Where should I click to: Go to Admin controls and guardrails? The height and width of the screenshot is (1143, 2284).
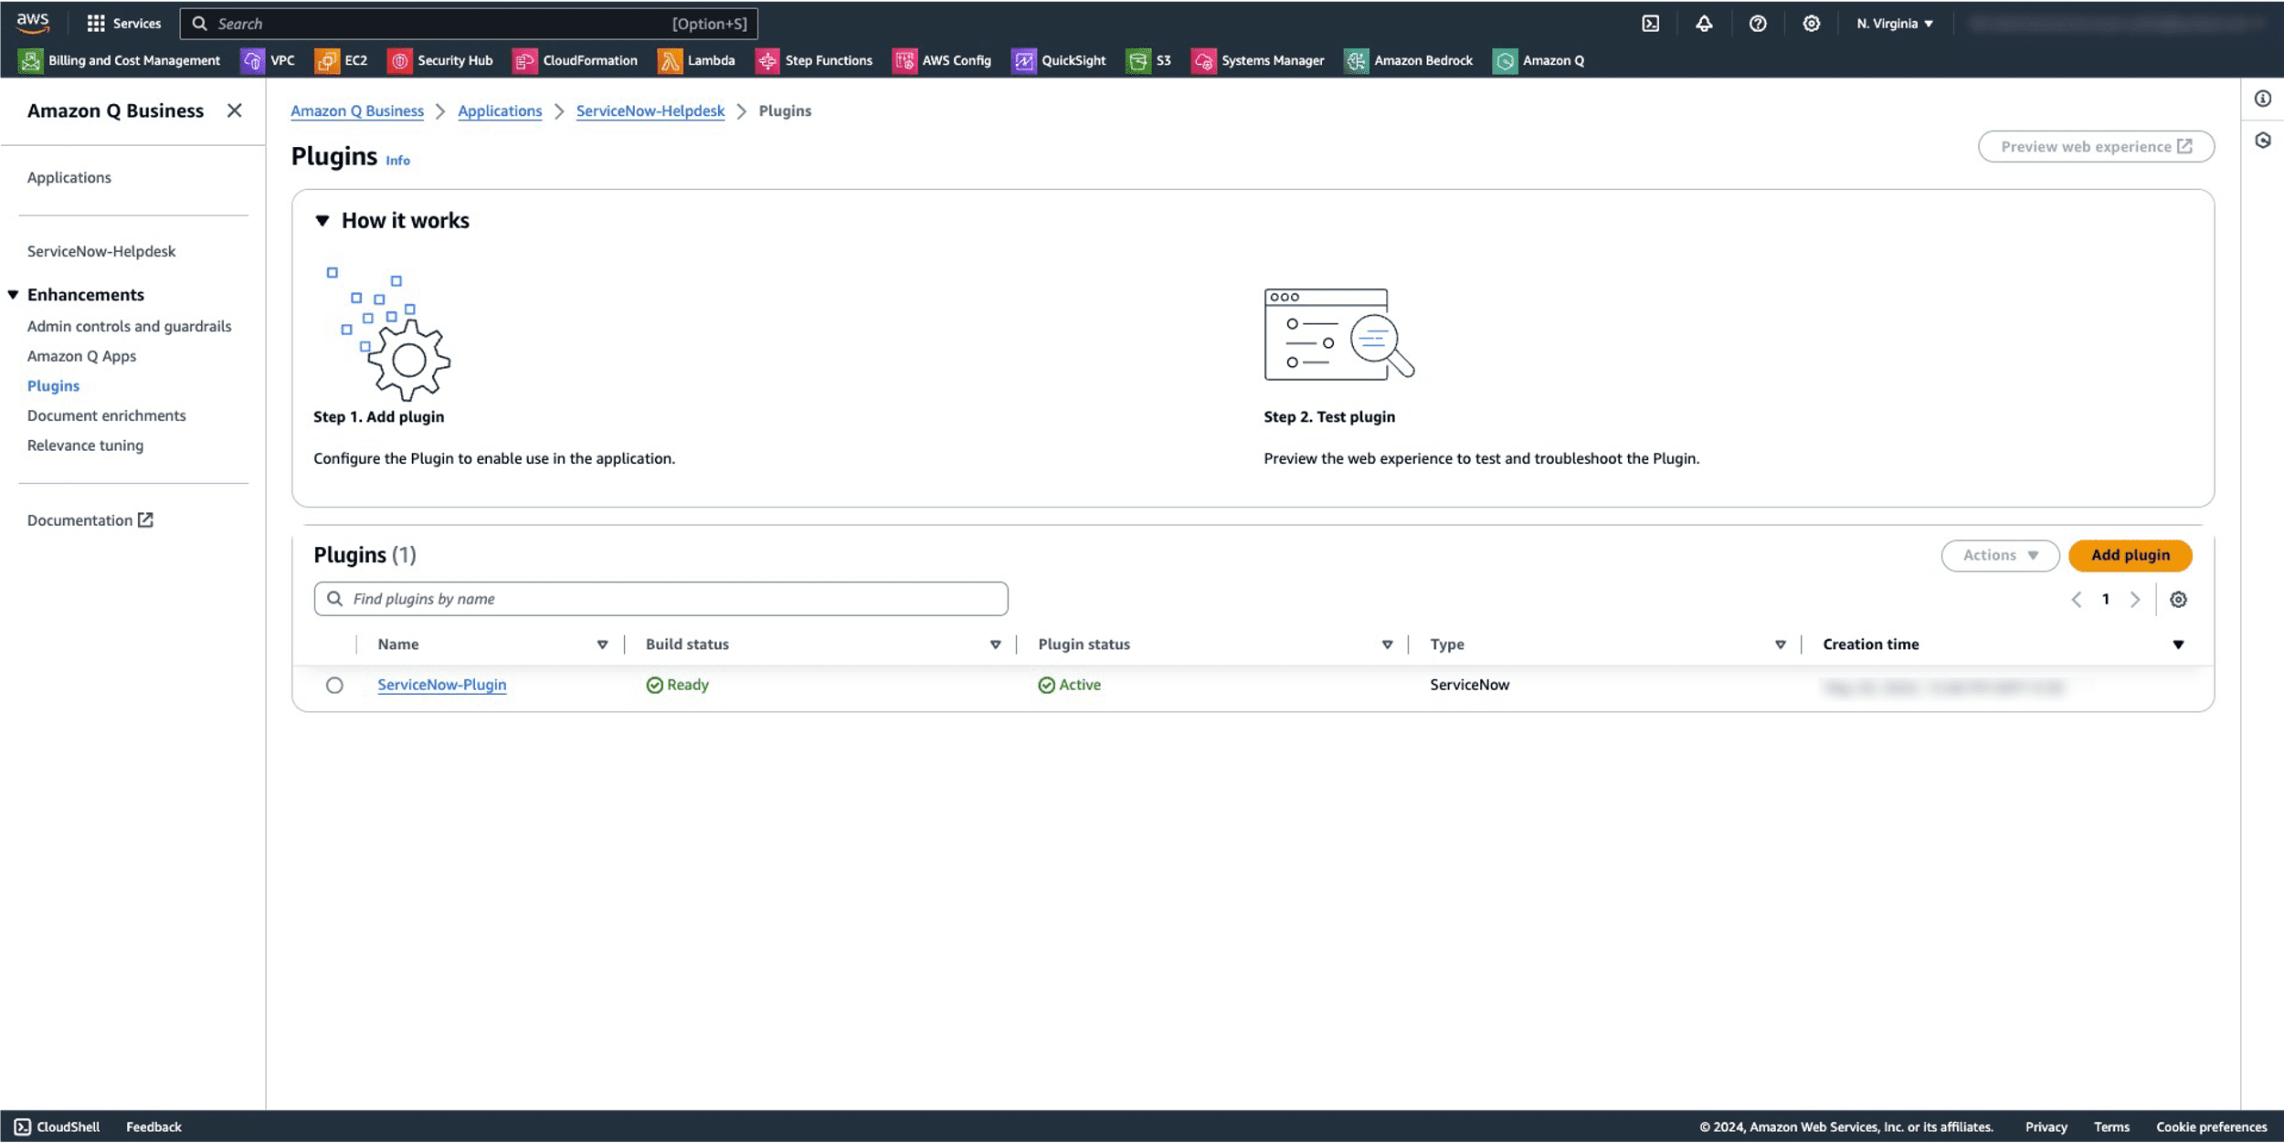[129, 326]
